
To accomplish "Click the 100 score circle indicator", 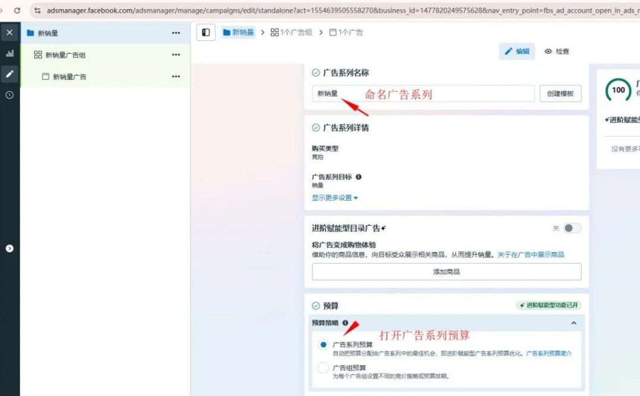I will pyautogui.click(x=618, y=90).
